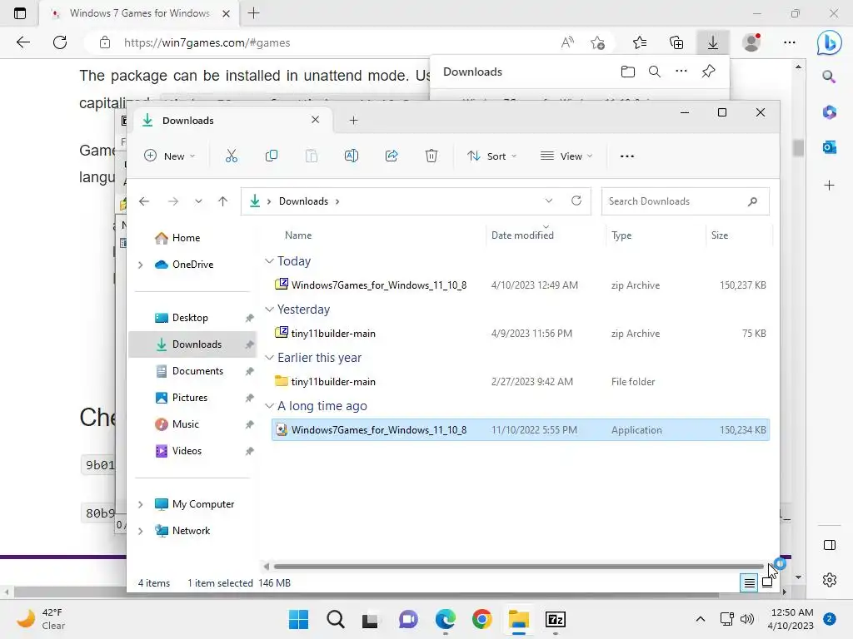Open a new Edge browser tab
The height and width of the screenshot is (639, 853).
[253, 13]
